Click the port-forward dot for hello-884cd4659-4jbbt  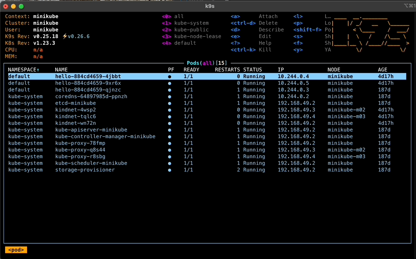pos(170,77)
